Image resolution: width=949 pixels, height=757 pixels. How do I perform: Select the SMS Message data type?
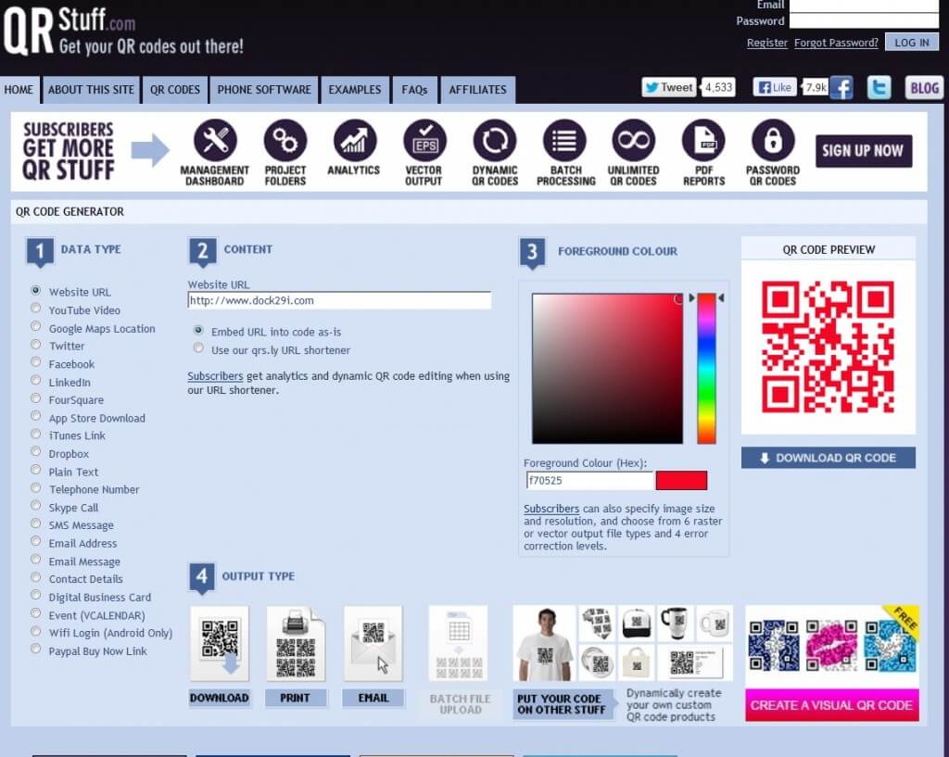(x=36, y=524)
